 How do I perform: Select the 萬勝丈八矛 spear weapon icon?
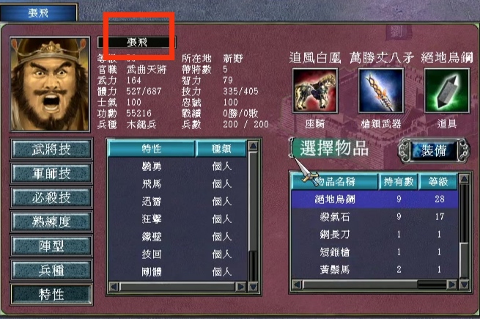tap(381, 91)
